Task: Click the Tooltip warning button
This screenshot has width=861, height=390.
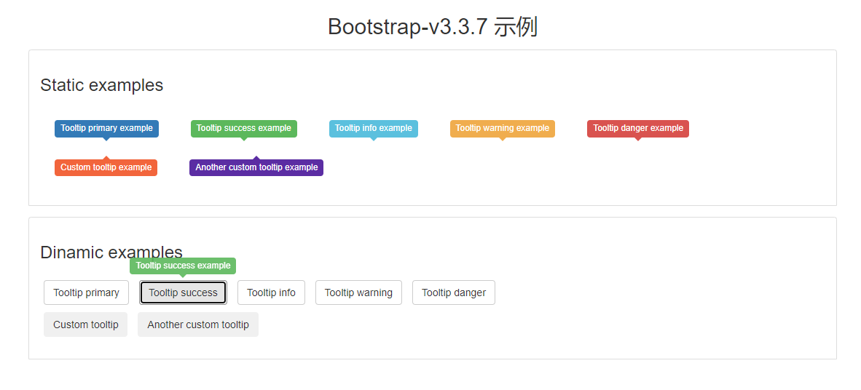Action: (x=358, y=292)
